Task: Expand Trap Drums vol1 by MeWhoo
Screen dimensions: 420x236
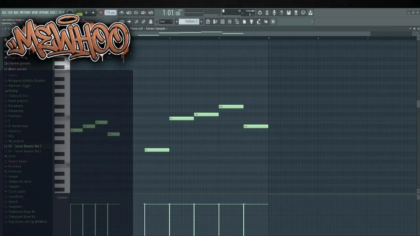Action: tap(28, 222)
